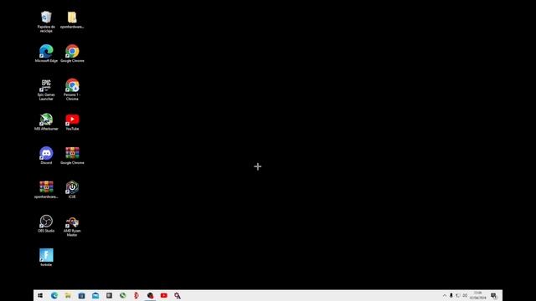Click the magnifier app icon in taskbar
The height and width of the screenshot is (301, 536).
pos(178,295)
